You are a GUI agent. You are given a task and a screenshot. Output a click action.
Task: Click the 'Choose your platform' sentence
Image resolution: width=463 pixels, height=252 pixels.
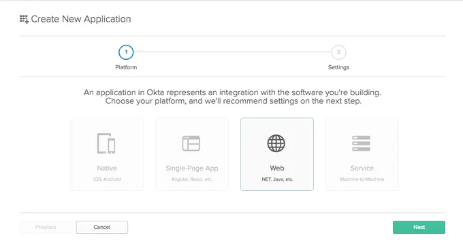234,101
